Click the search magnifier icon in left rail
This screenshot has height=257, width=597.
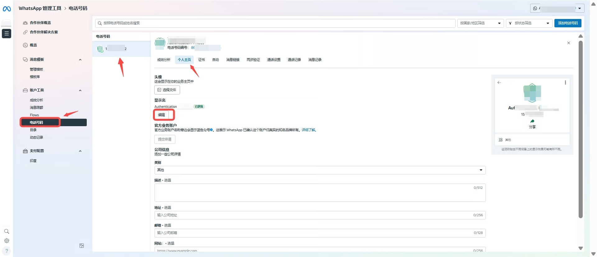tap(7, 232)
